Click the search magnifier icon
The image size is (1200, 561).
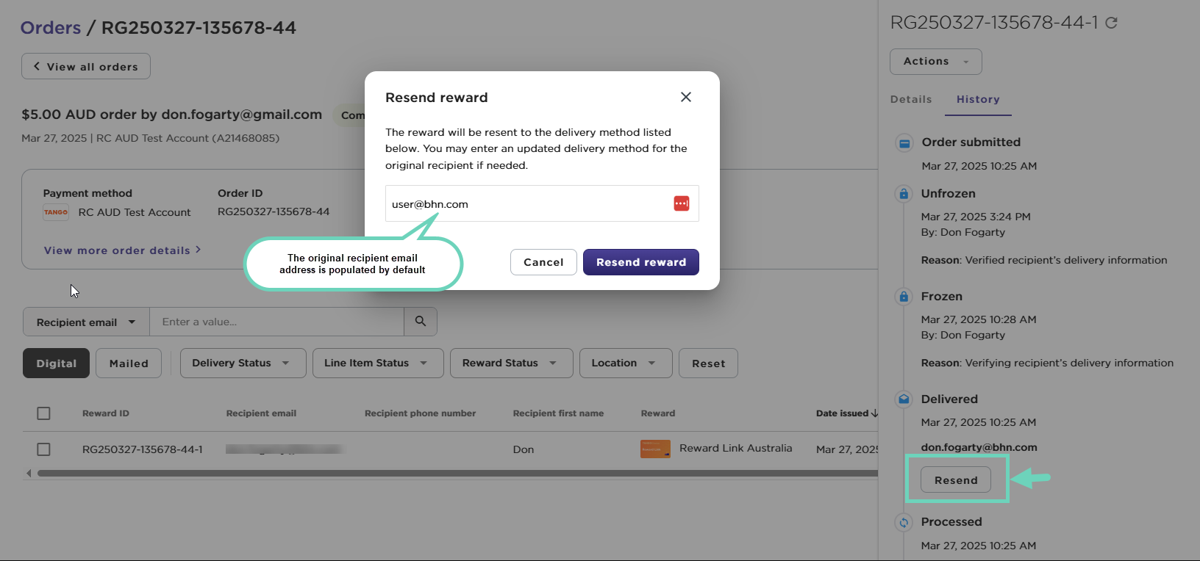tap(421, 322)
